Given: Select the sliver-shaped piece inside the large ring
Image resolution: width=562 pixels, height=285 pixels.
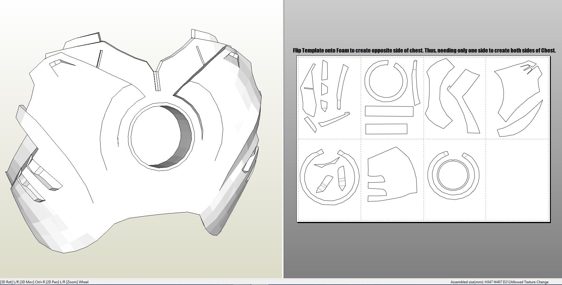Looking at the screenshot, I should pos(327,162).
